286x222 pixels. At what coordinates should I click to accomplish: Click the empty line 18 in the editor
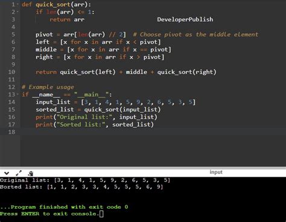pyautogui.click(x=153, y=132)
